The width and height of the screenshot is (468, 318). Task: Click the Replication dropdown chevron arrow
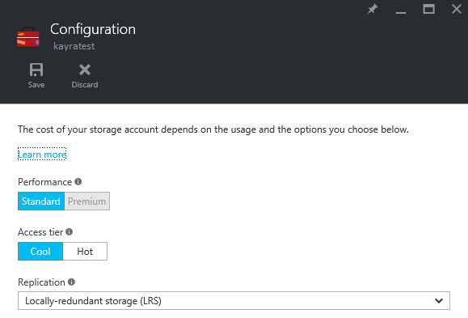point(439,301)
